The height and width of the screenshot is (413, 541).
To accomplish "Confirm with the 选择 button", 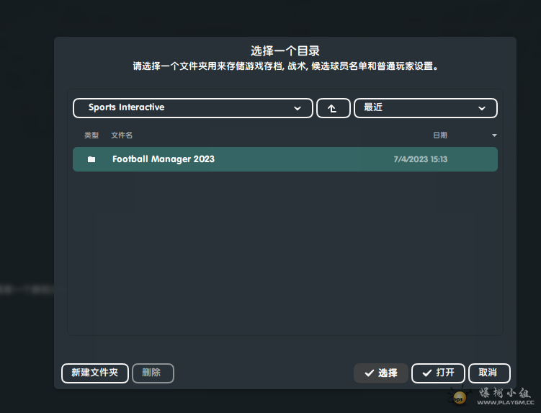I will pos(381,373).
